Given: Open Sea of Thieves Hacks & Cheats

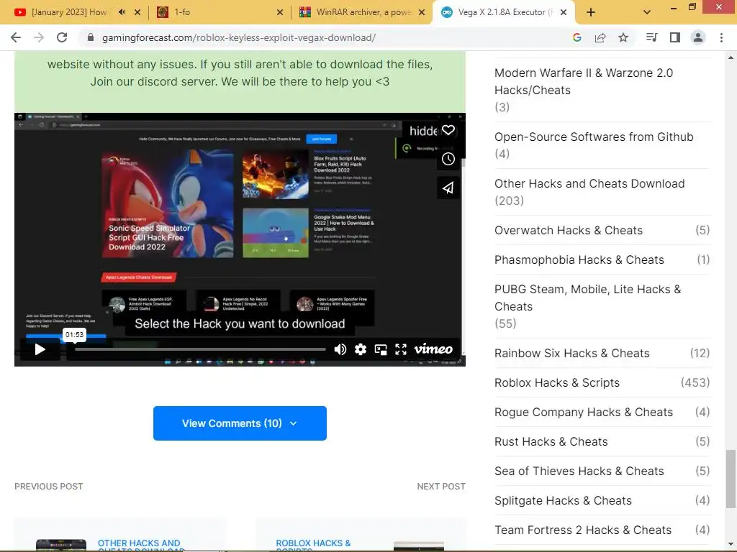Looking at the screenshot, I should pyautogui.click(x=579, y=471).
